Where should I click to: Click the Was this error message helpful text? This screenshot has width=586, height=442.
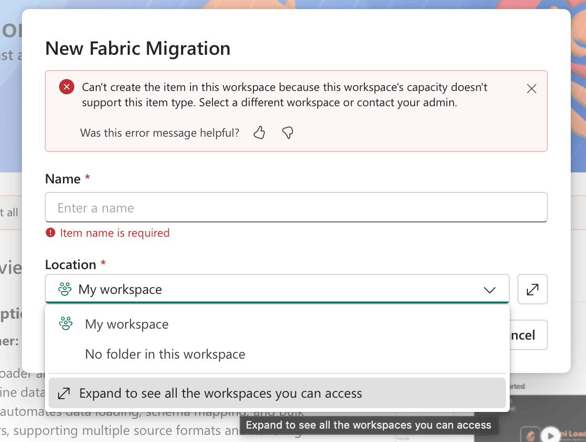[x=160, y=133]
